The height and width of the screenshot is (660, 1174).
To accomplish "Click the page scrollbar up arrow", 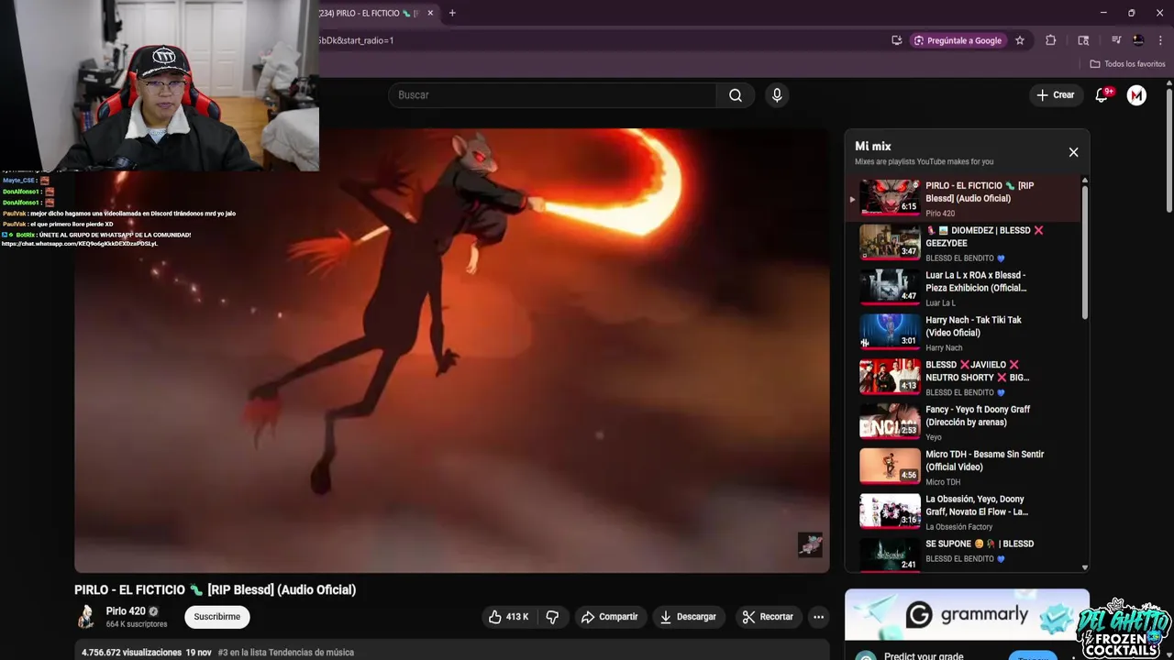I will (x=1168, y=84).
